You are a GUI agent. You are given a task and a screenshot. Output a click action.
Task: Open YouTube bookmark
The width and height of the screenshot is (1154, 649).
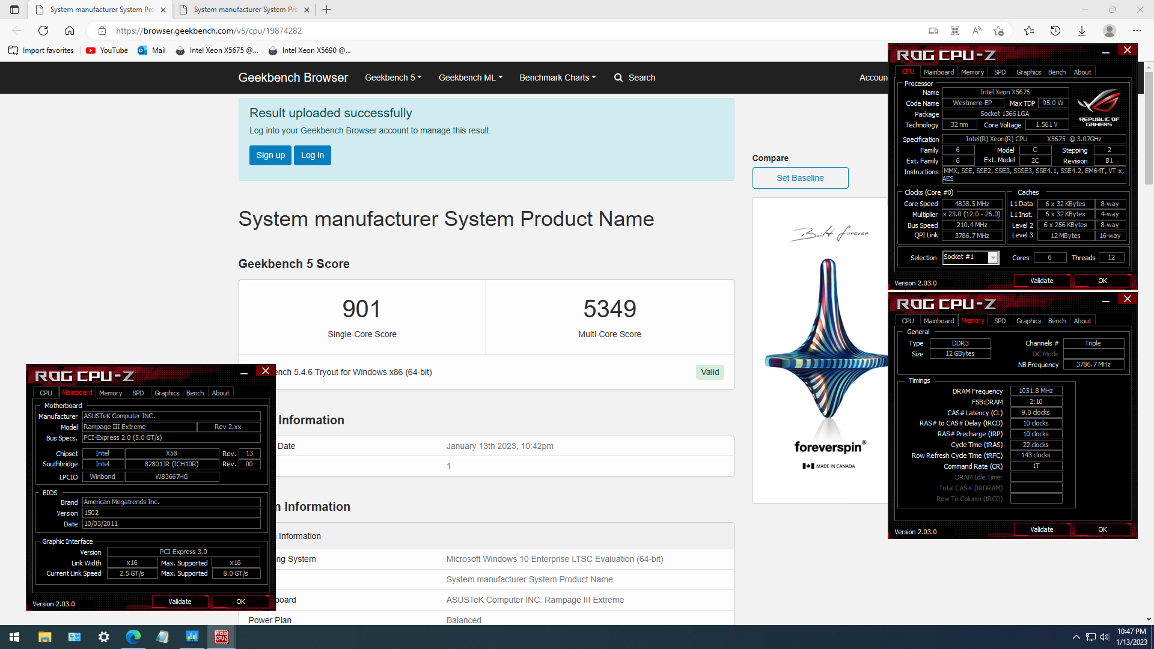click(107, 50)
